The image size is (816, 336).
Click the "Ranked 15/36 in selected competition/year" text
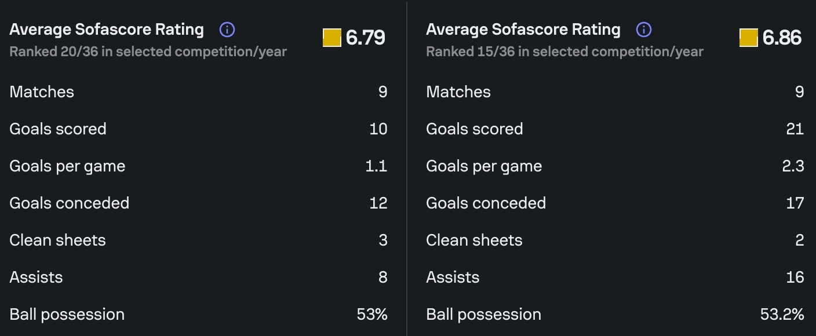(564, 52)
